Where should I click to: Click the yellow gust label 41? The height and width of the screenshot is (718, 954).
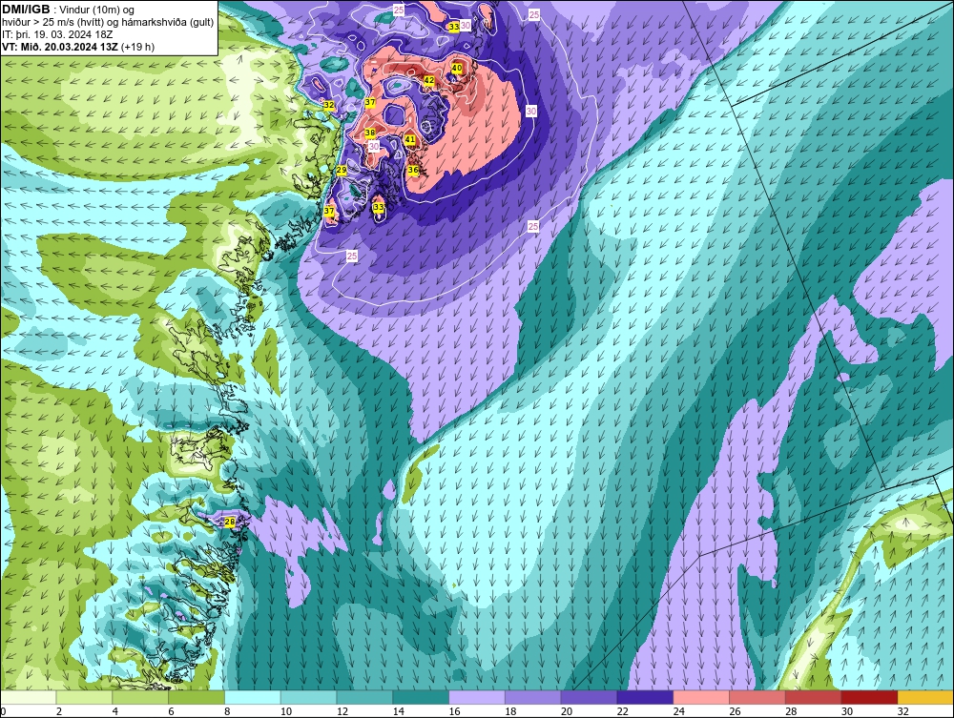coord(410,140)
